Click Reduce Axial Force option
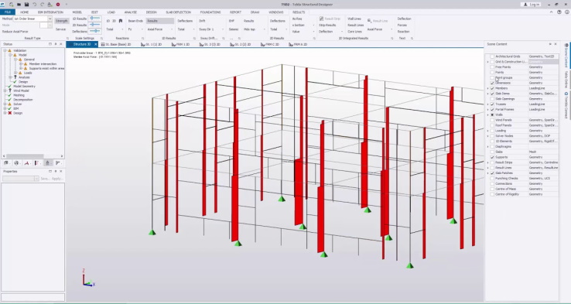571x304 pixels. (15, 32)
